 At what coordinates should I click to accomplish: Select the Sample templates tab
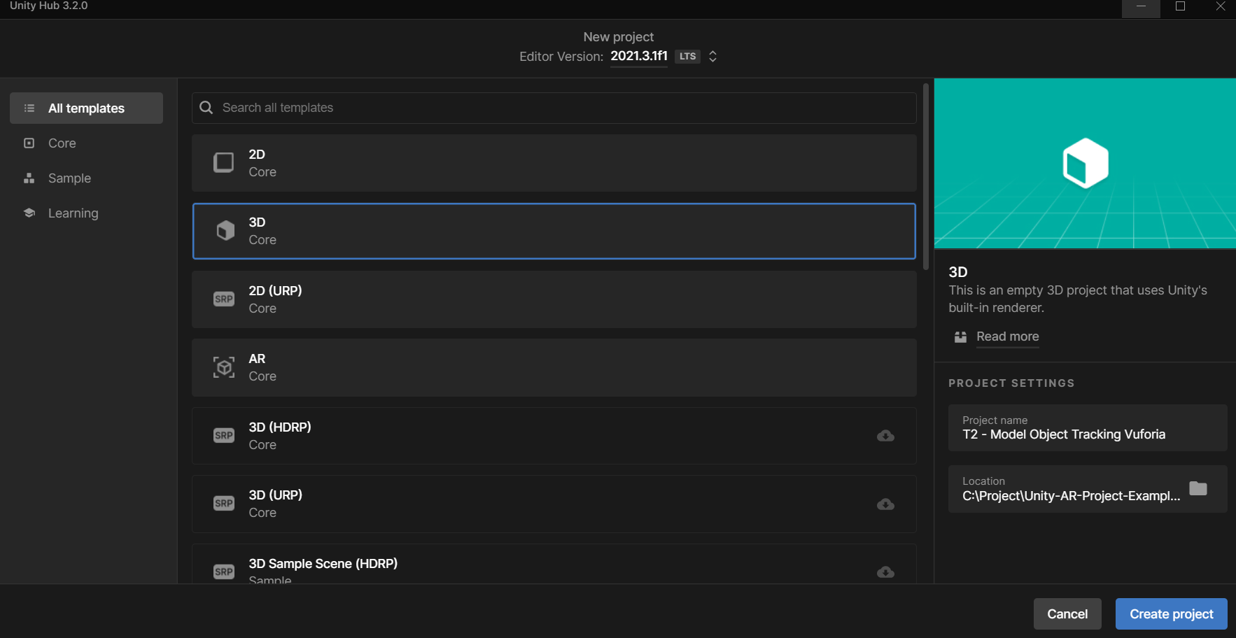point(87,178)
